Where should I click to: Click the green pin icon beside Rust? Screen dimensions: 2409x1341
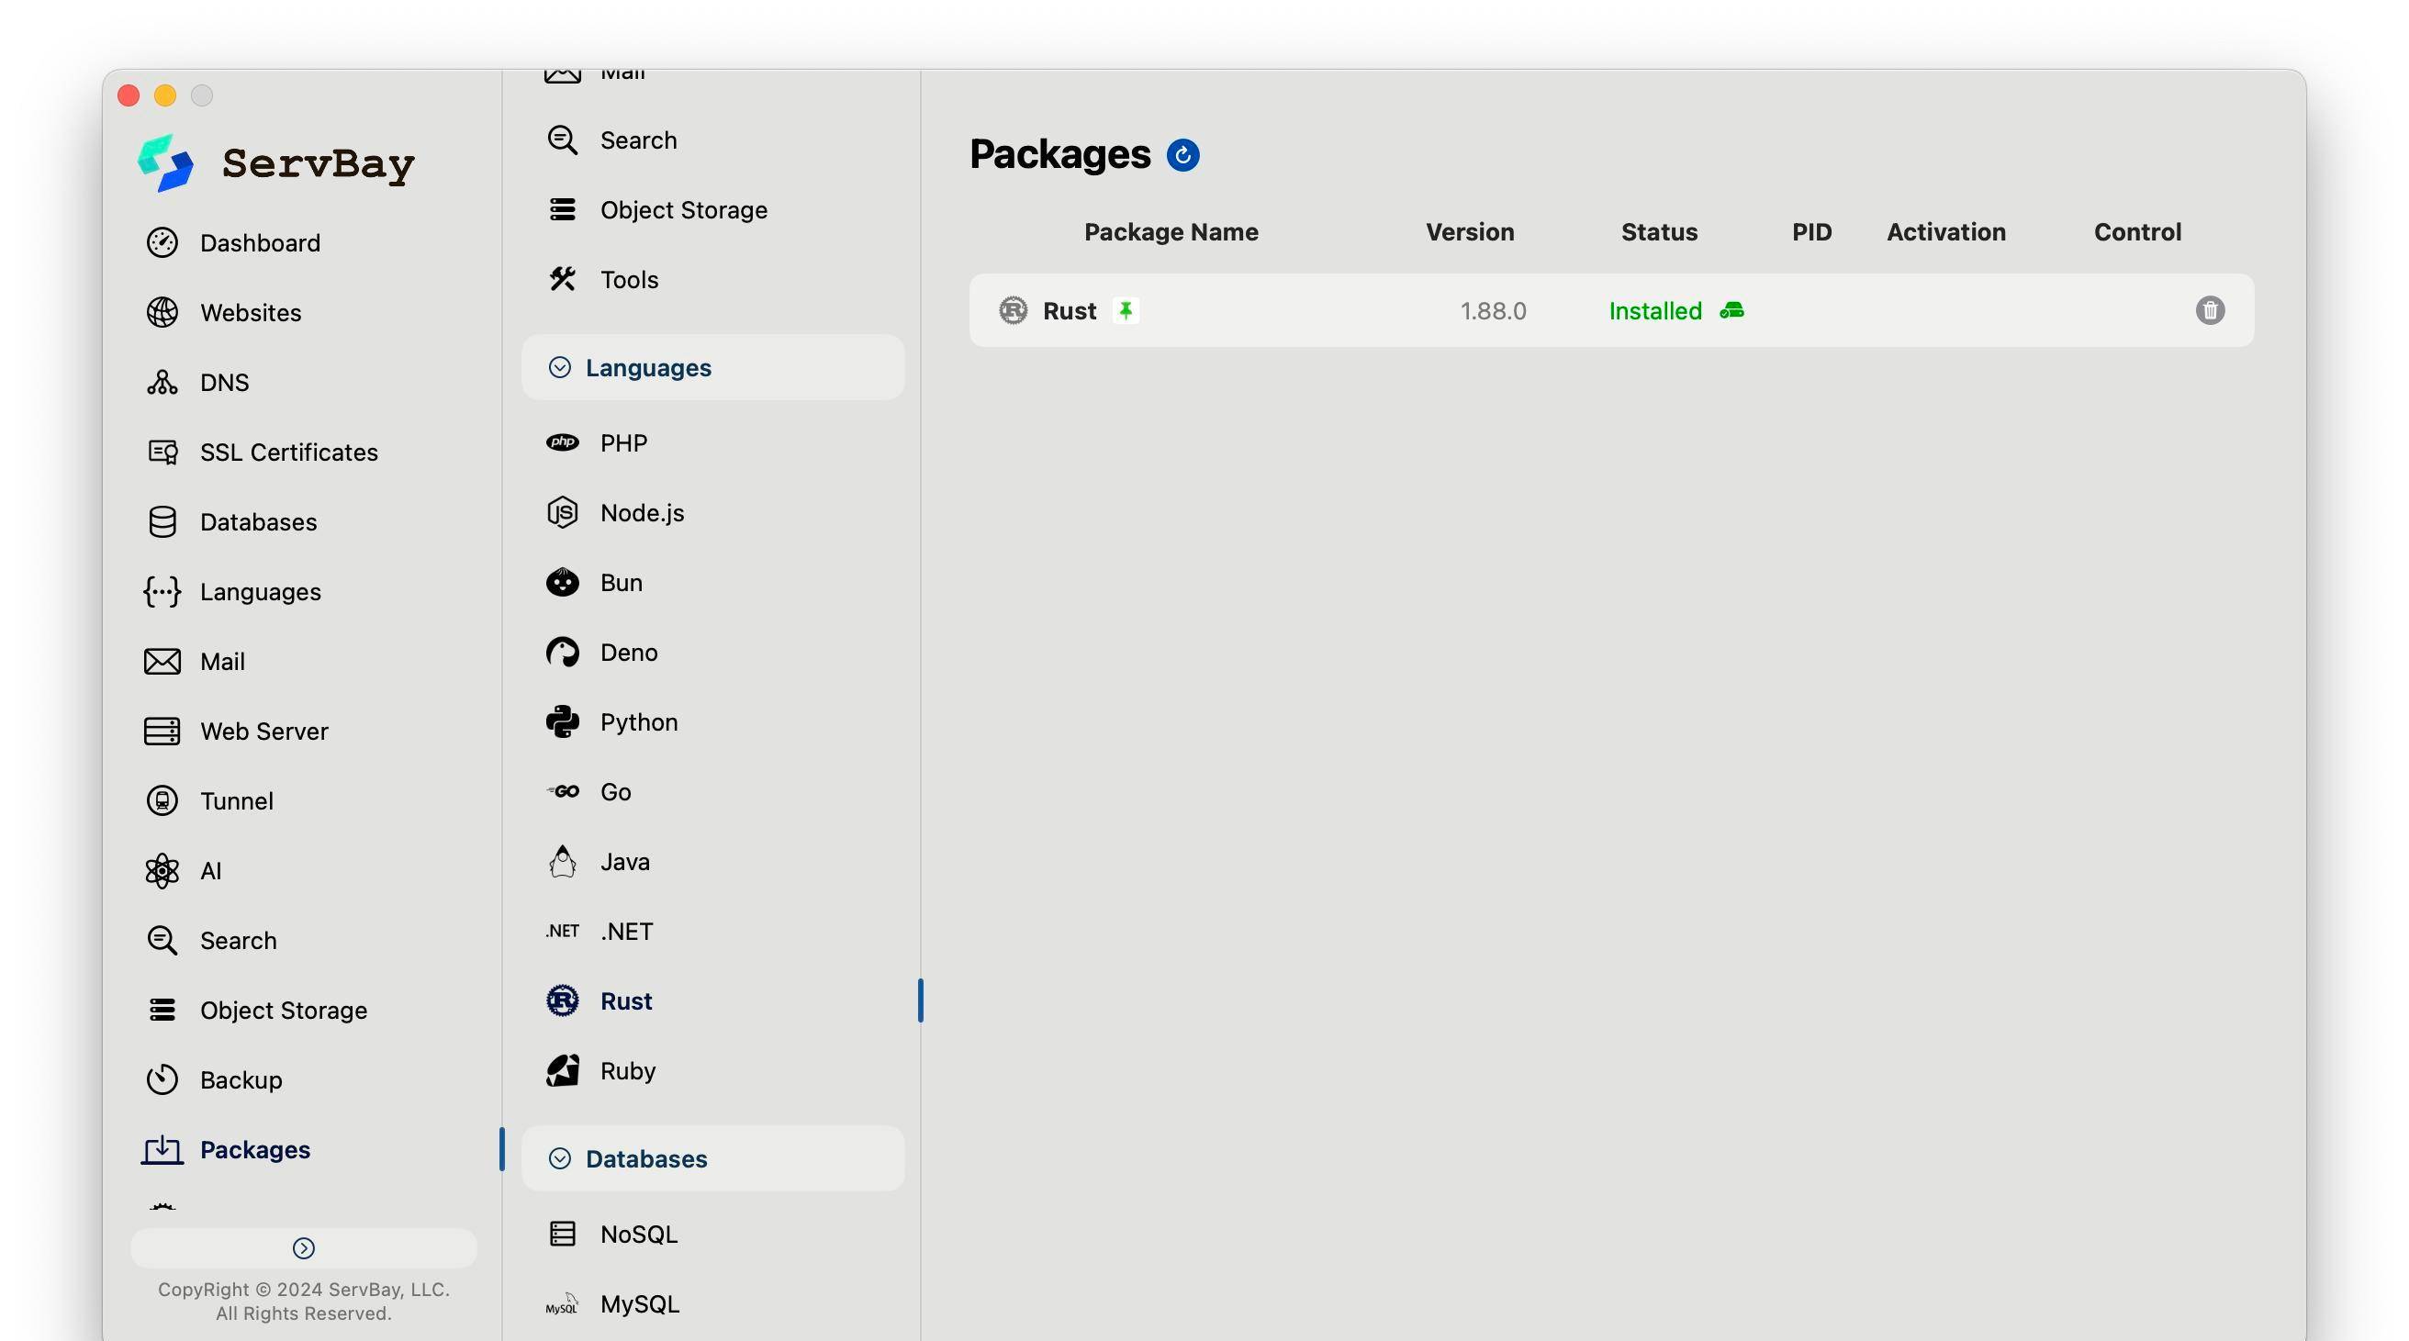1125,310
